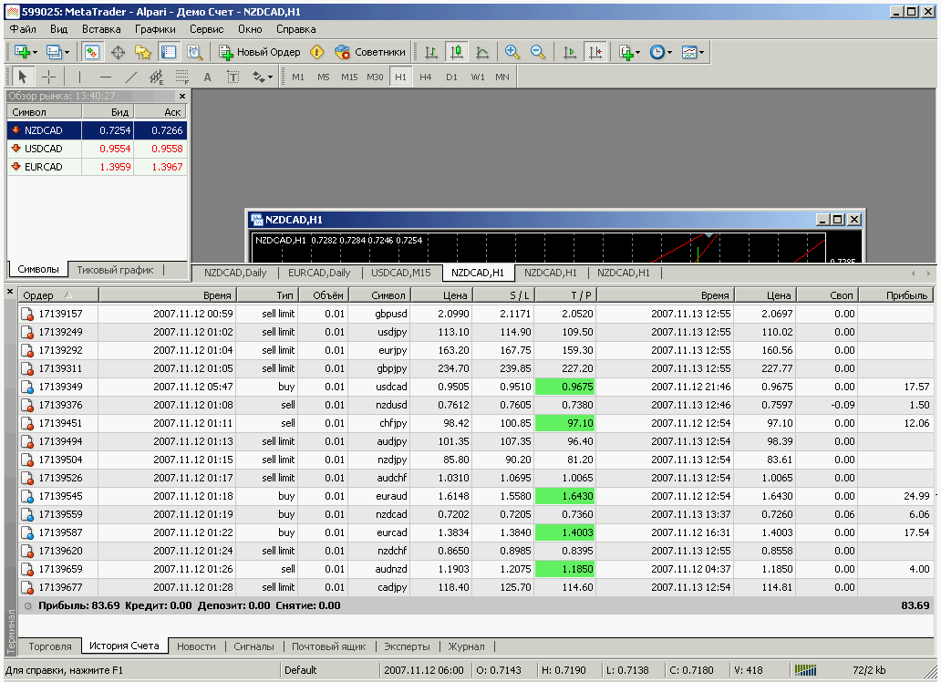
Task: Open the Indicators list dropdown
Action: coord(637,52)
